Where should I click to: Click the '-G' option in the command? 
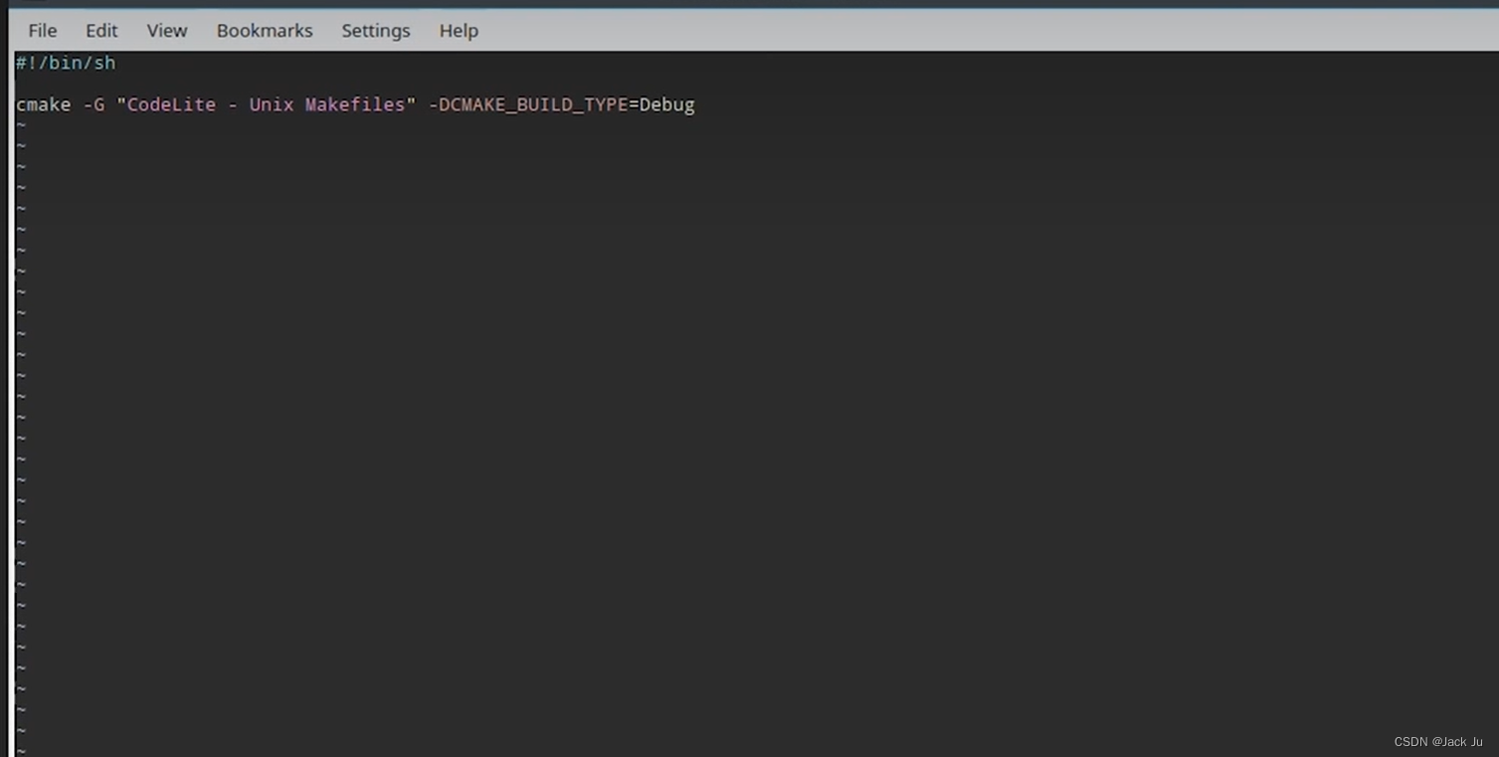(94, 104)
